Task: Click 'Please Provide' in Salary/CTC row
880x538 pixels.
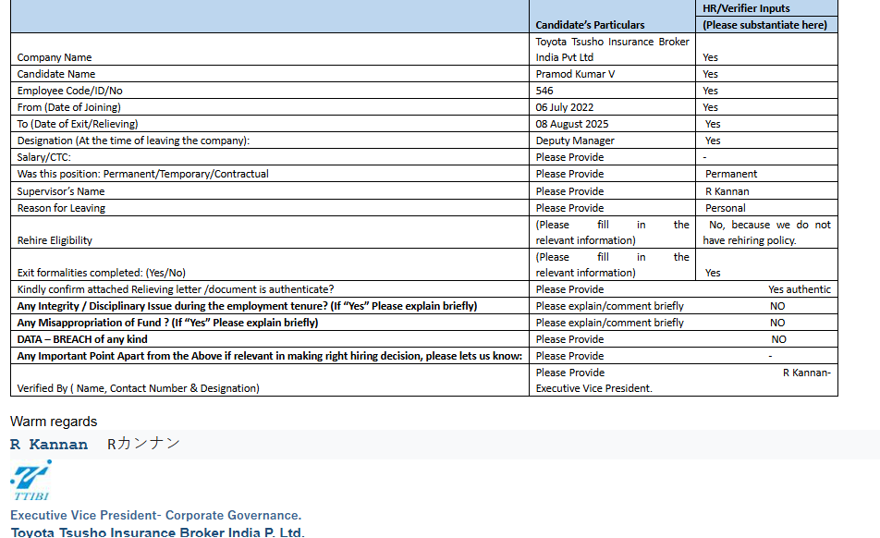Action: [569, 158]
